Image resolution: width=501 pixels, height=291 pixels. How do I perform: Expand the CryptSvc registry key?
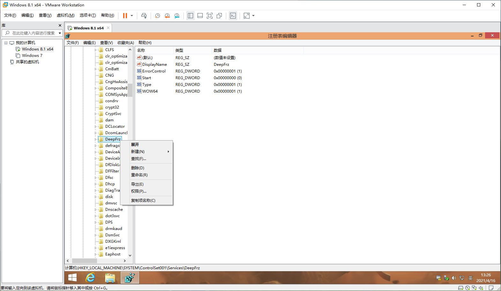click(x=95, y=114)
